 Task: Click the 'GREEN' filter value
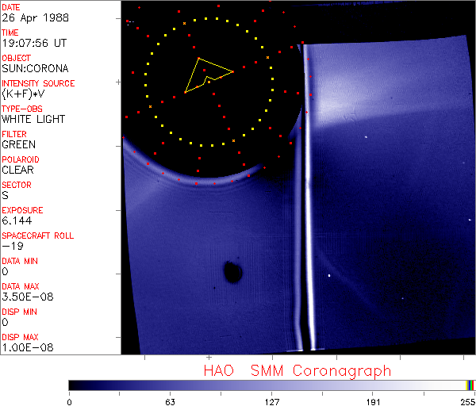coord(18,144)
